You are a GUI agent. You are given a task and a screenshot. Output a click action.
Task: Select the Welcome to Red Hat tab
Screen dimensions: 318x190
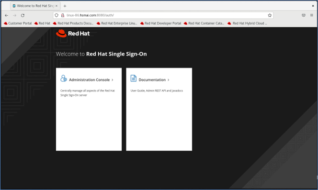(34, 6)
